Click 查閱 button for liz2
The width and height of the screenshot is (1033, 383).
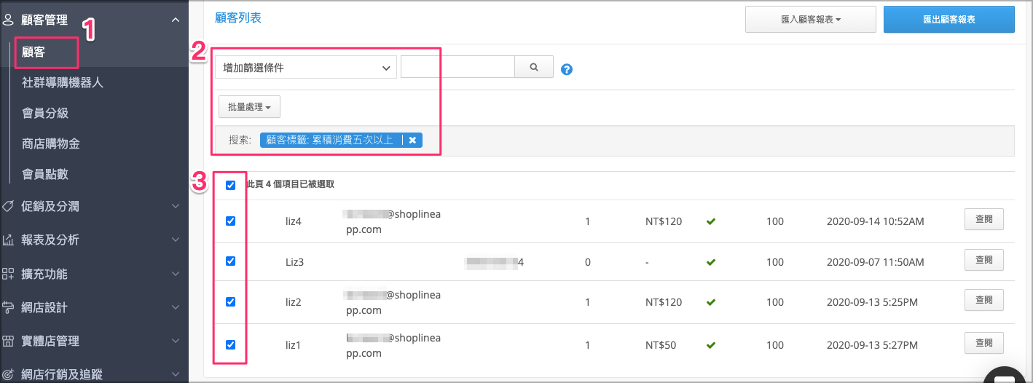coord(983,300)
